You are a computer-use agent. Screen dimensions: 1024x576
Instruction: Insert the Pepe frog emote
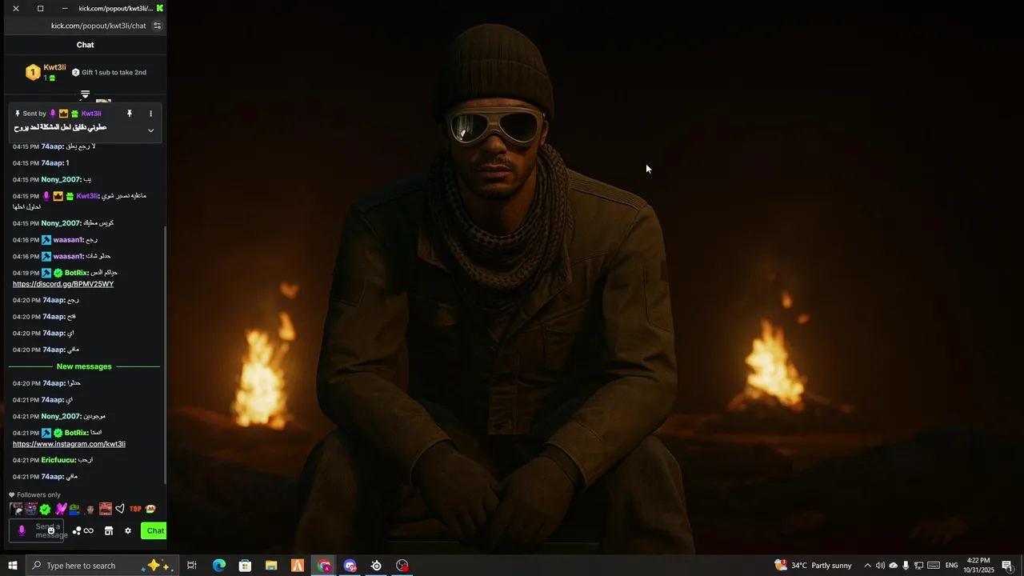pos(75,509)
